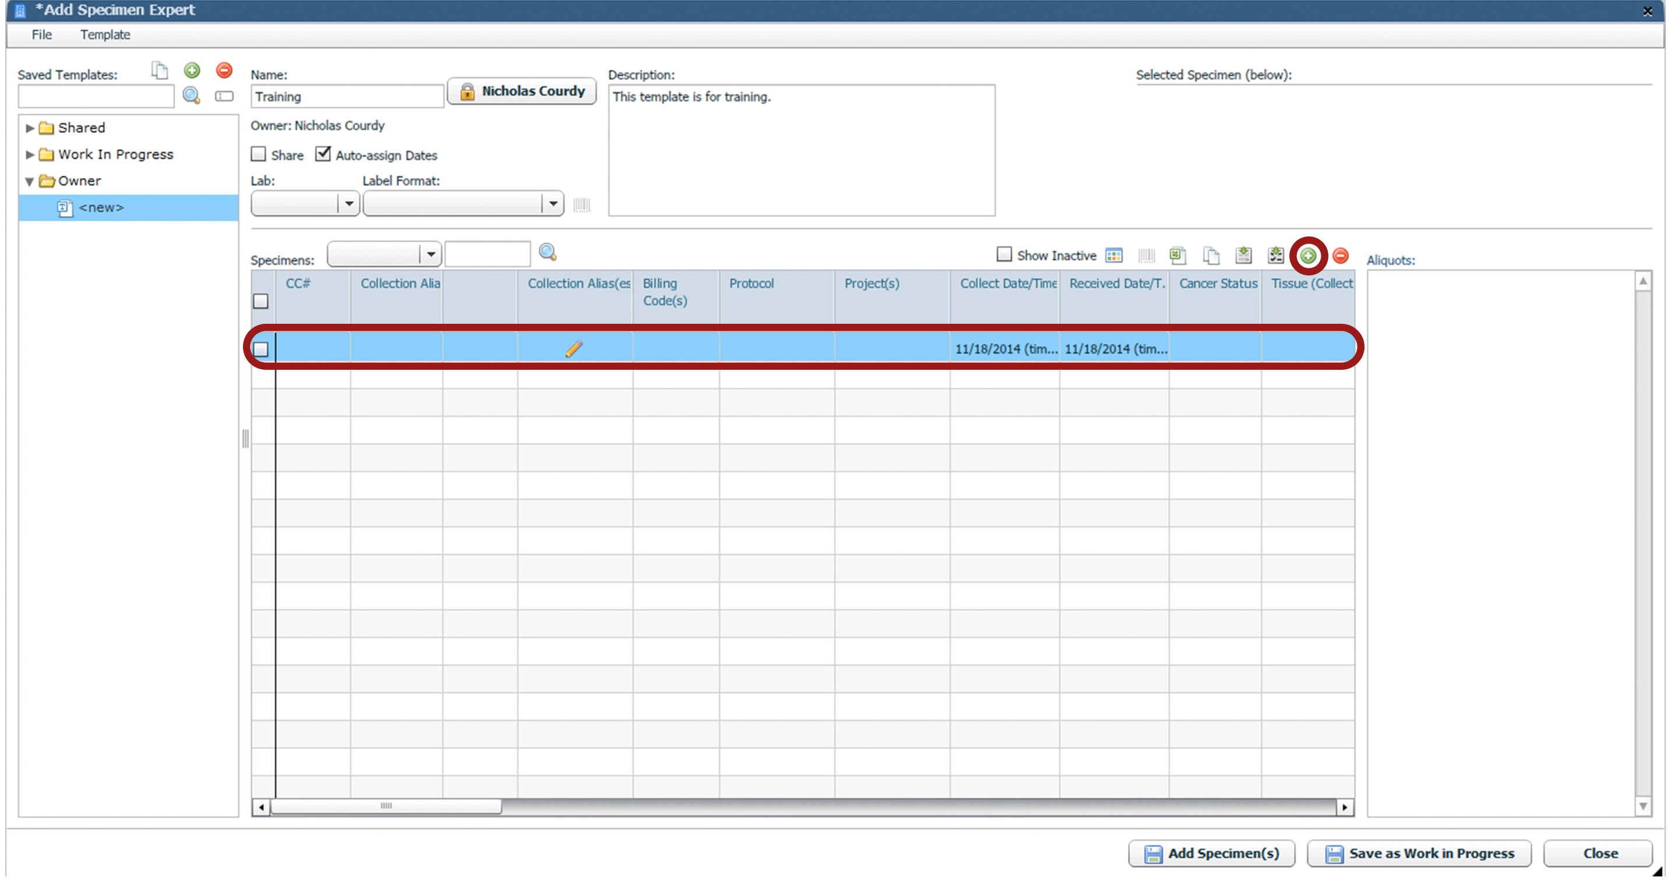This screenshot has width=1671, height=891.
Task: Click the barcode icon beside Label Format
Action: 582,204
